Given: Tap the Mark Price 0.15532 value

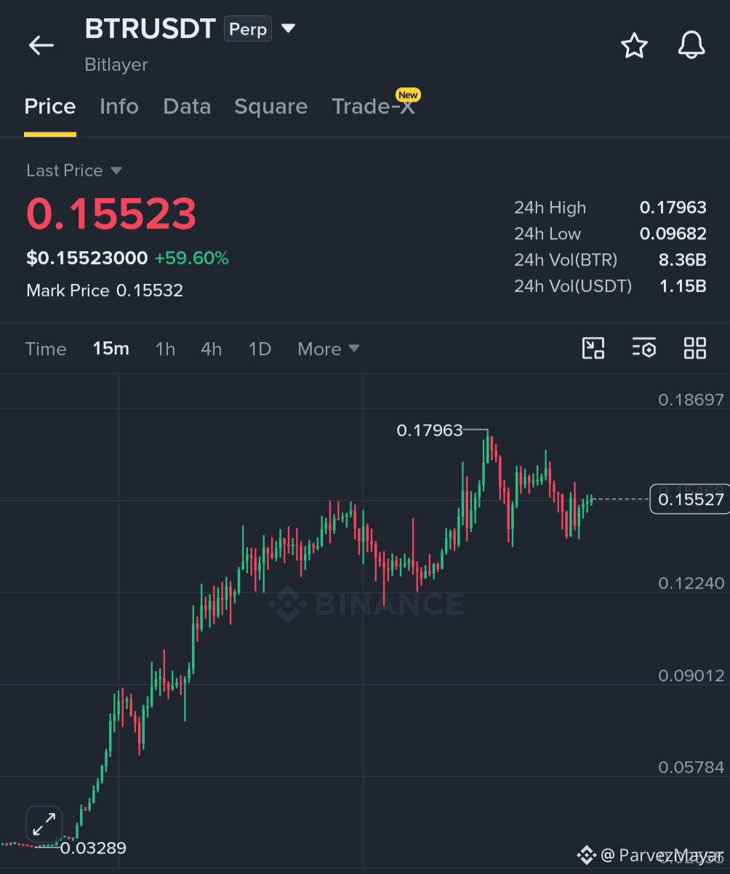Looking at the screenshot, I should pos(150,291).
